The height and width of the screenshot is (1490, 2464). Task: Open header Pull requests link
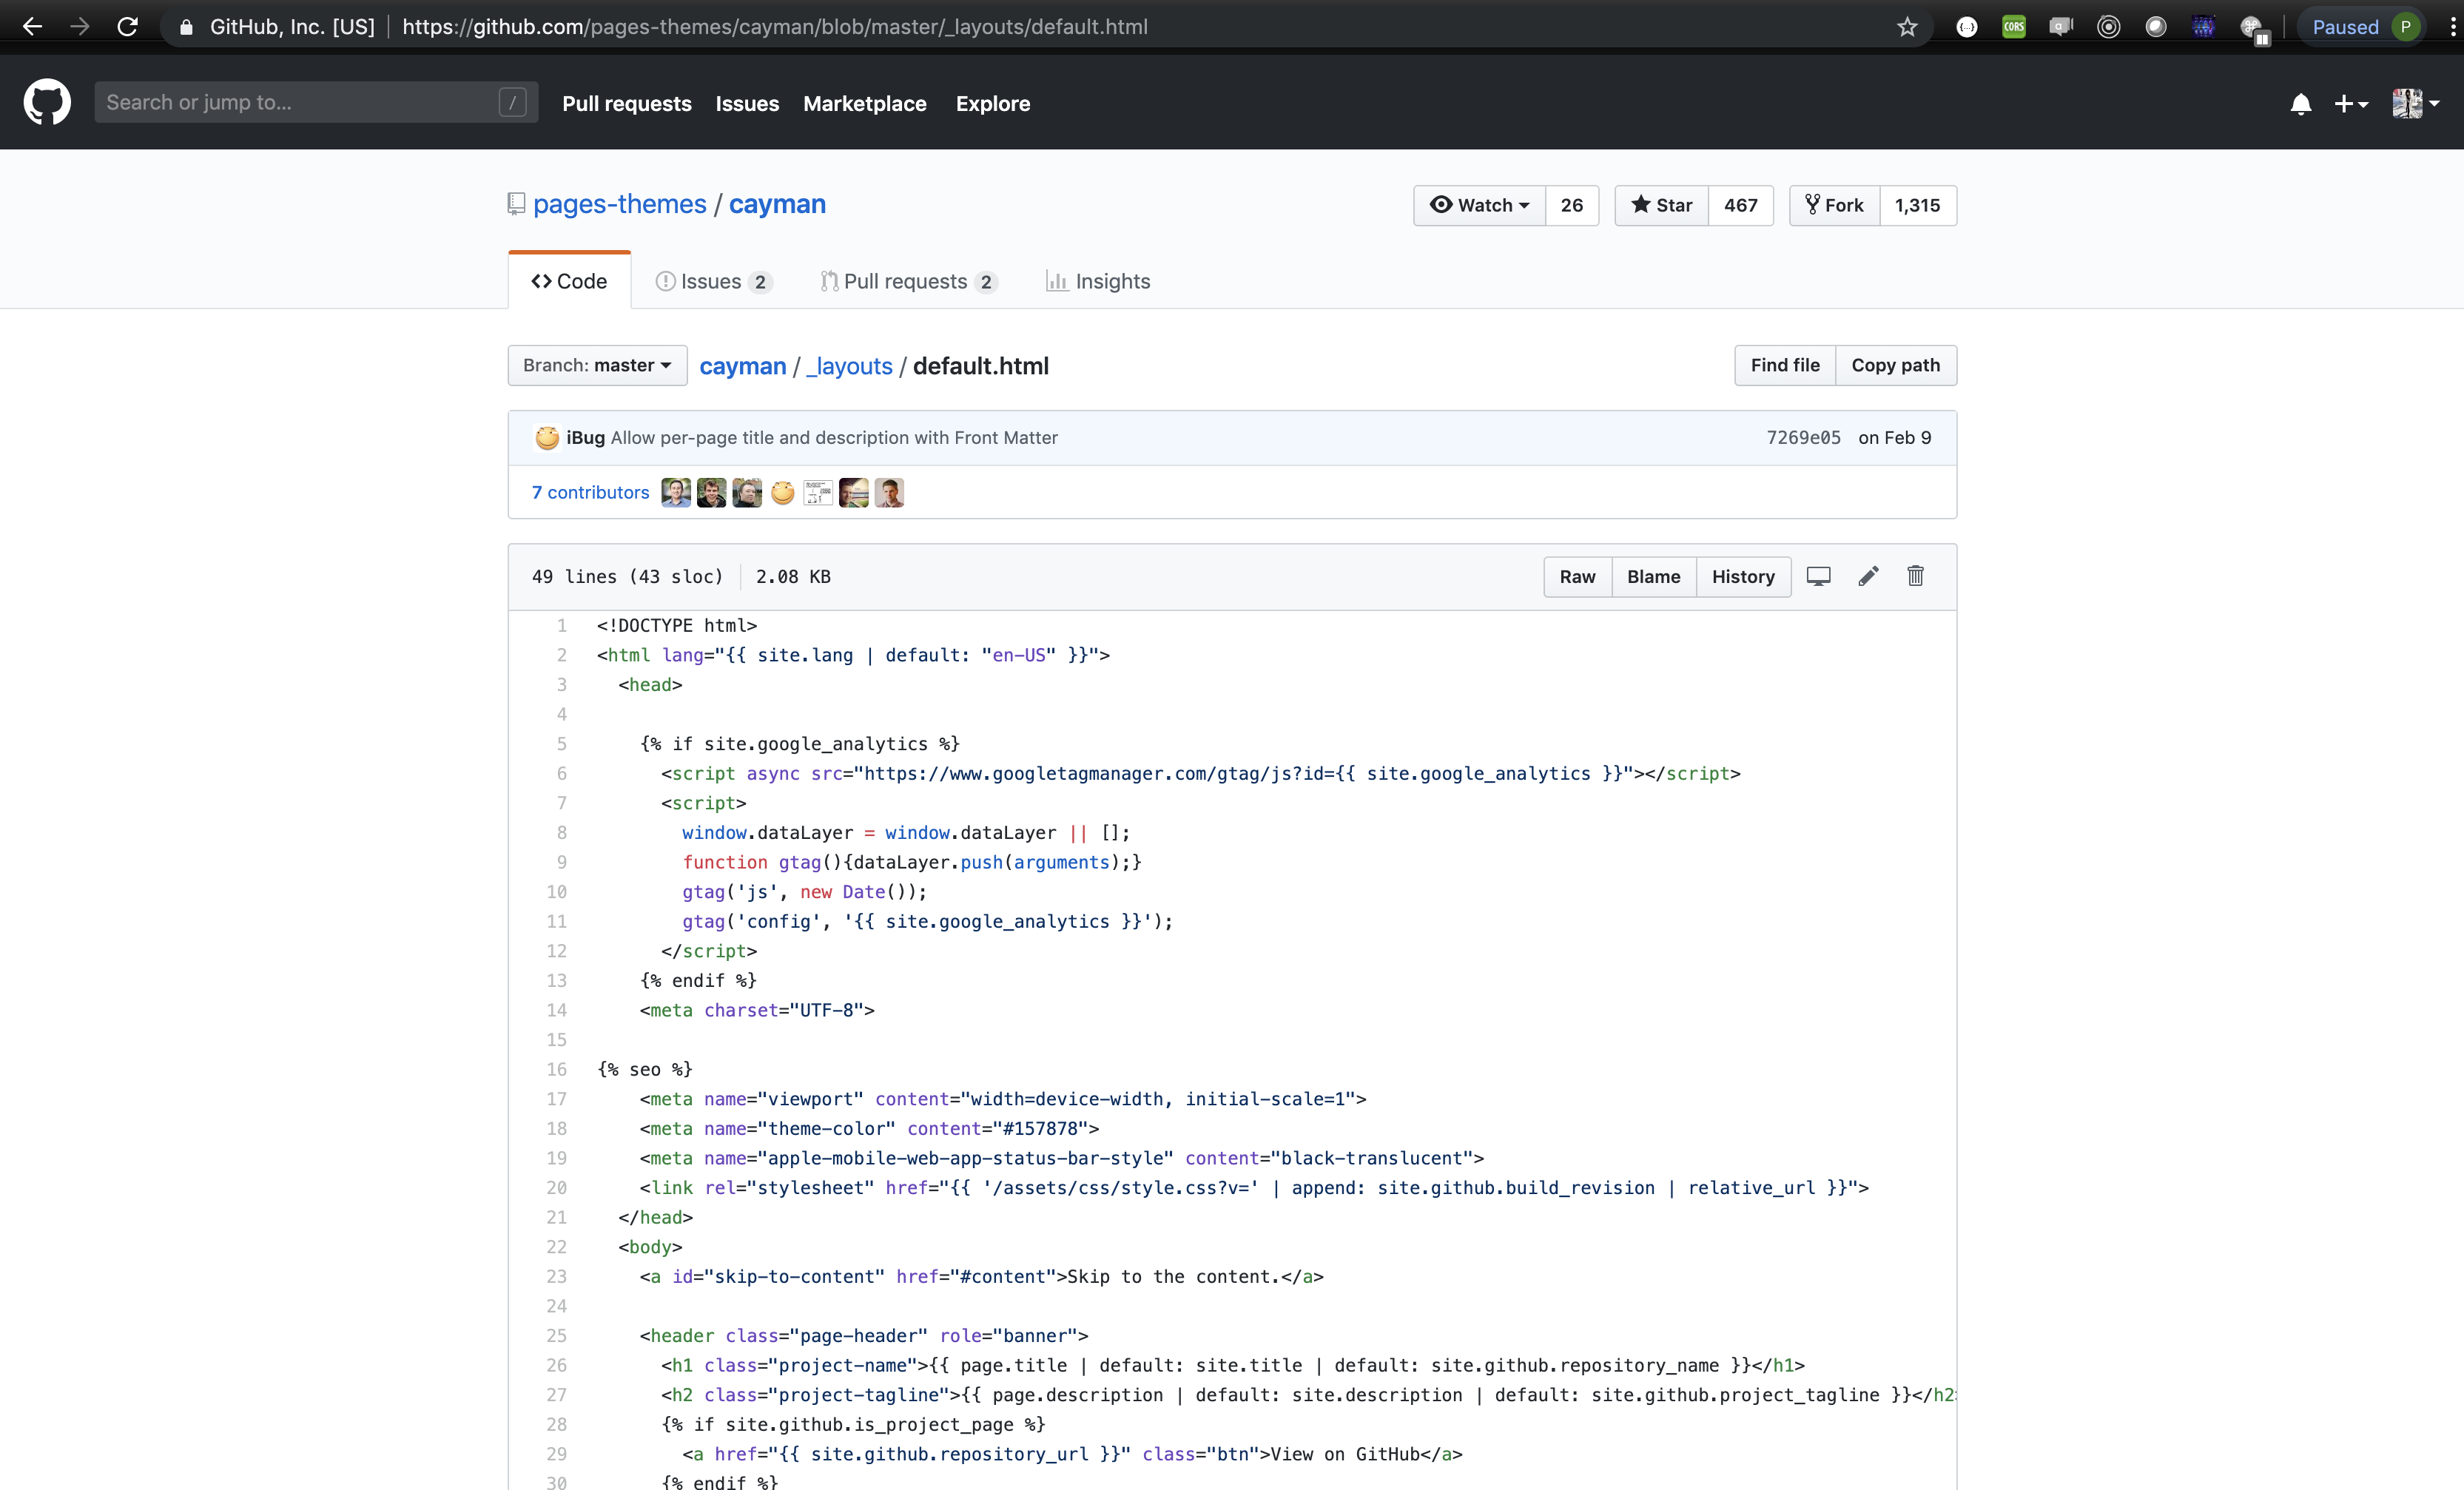(627, 103)
